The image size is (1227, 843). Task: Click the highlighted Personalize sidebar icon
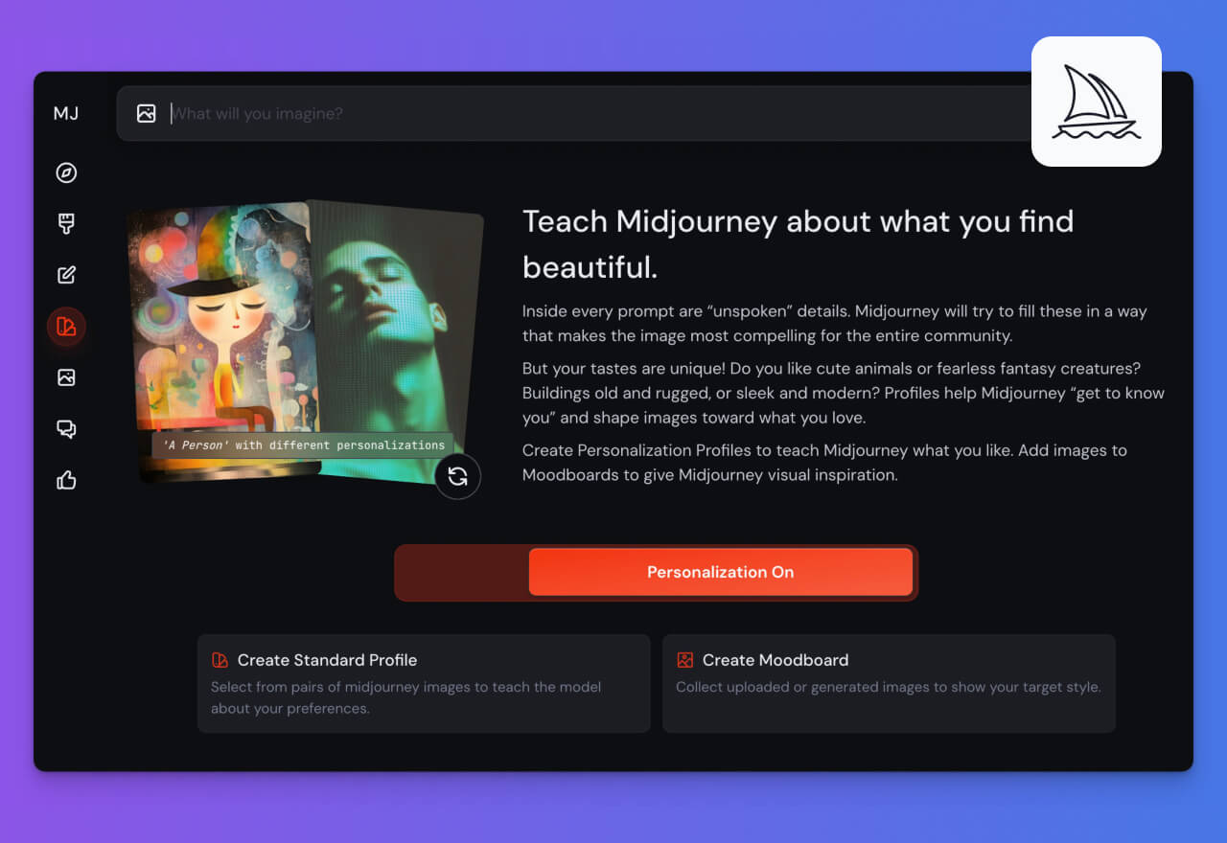coord(66,327)
